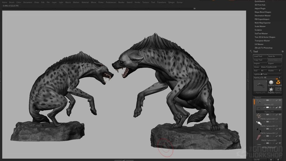Toggle visibility of PM3D_Sphere3D1 subtool
This screenshot has width=286, height=161.
(x=280, y=136)
